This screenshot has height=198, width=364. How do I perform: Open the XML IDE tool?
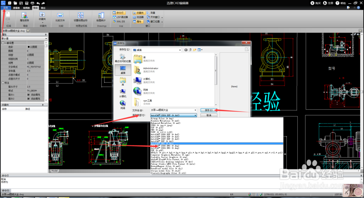tap(119, 21)
